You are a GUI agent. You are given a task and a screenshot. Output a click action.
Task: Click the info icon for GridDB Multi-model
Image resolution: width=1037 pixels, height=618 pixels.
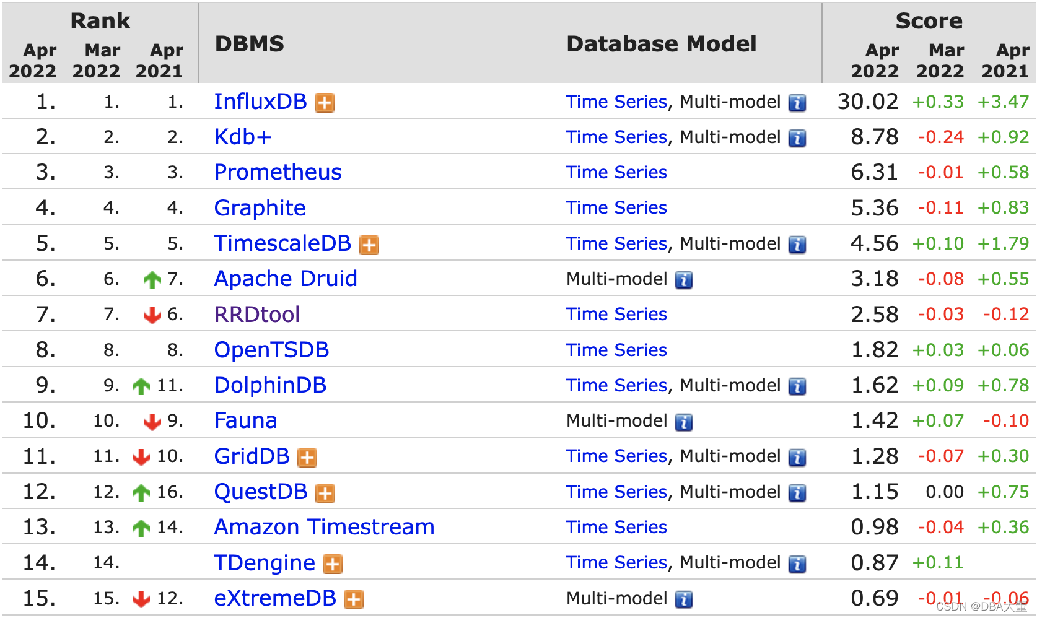797,456
